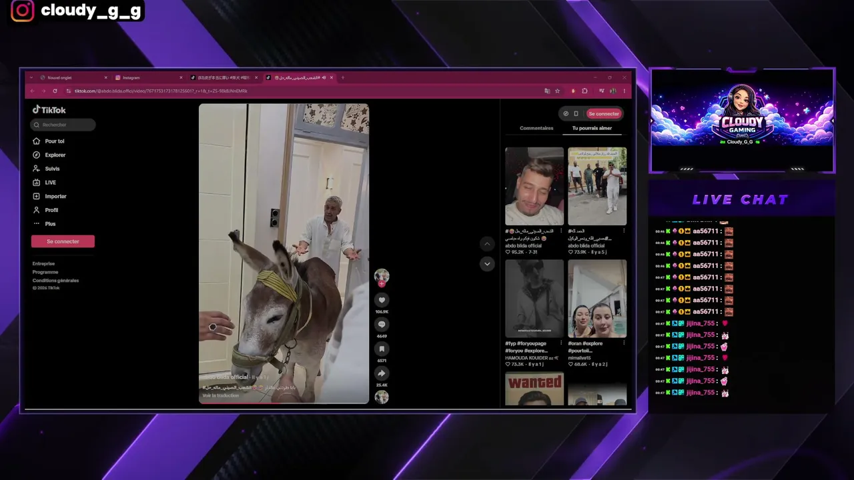The width and height of the screenshot is (854, 480).
Task: Click the compass icon beside Se connecter
Action: [566, 113]
